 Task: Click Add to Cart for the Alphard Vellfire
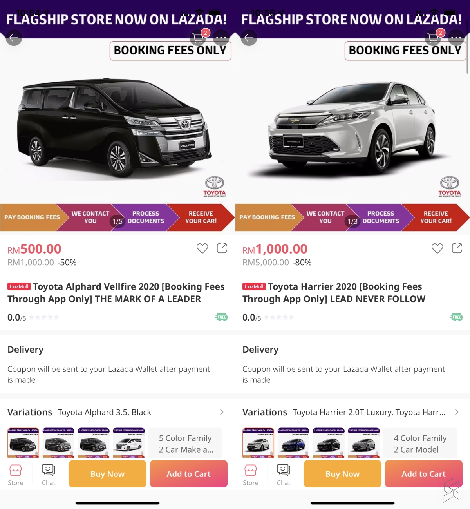pyautogui.click(x=188, y=474)
